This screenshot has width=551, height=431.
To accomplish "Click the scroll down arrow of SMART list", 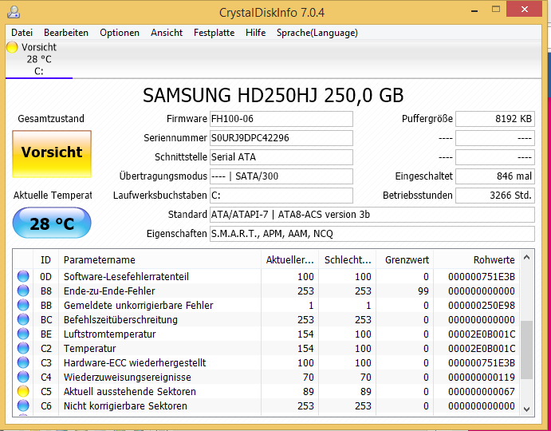I will [526, 409].
